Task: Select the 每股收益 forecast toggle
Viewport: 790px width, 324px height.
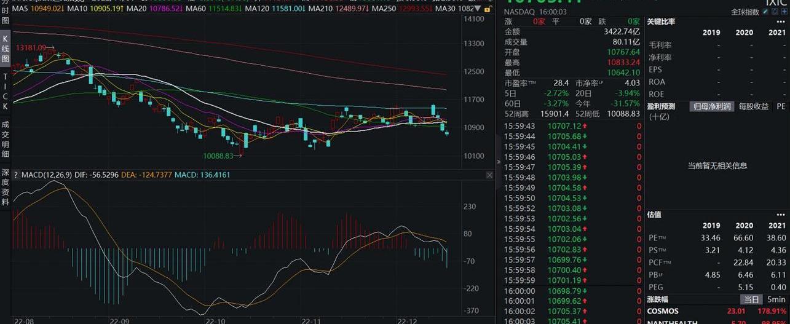Action: click(754, 106)
